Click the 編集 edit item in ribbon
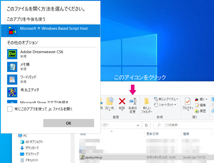The image size is (214, 163). point(201,105)
